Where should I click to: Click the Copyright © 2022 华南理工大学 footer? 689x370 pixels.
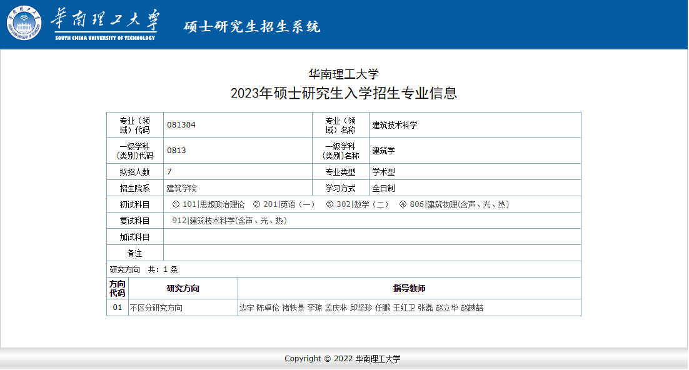point(342,359)
